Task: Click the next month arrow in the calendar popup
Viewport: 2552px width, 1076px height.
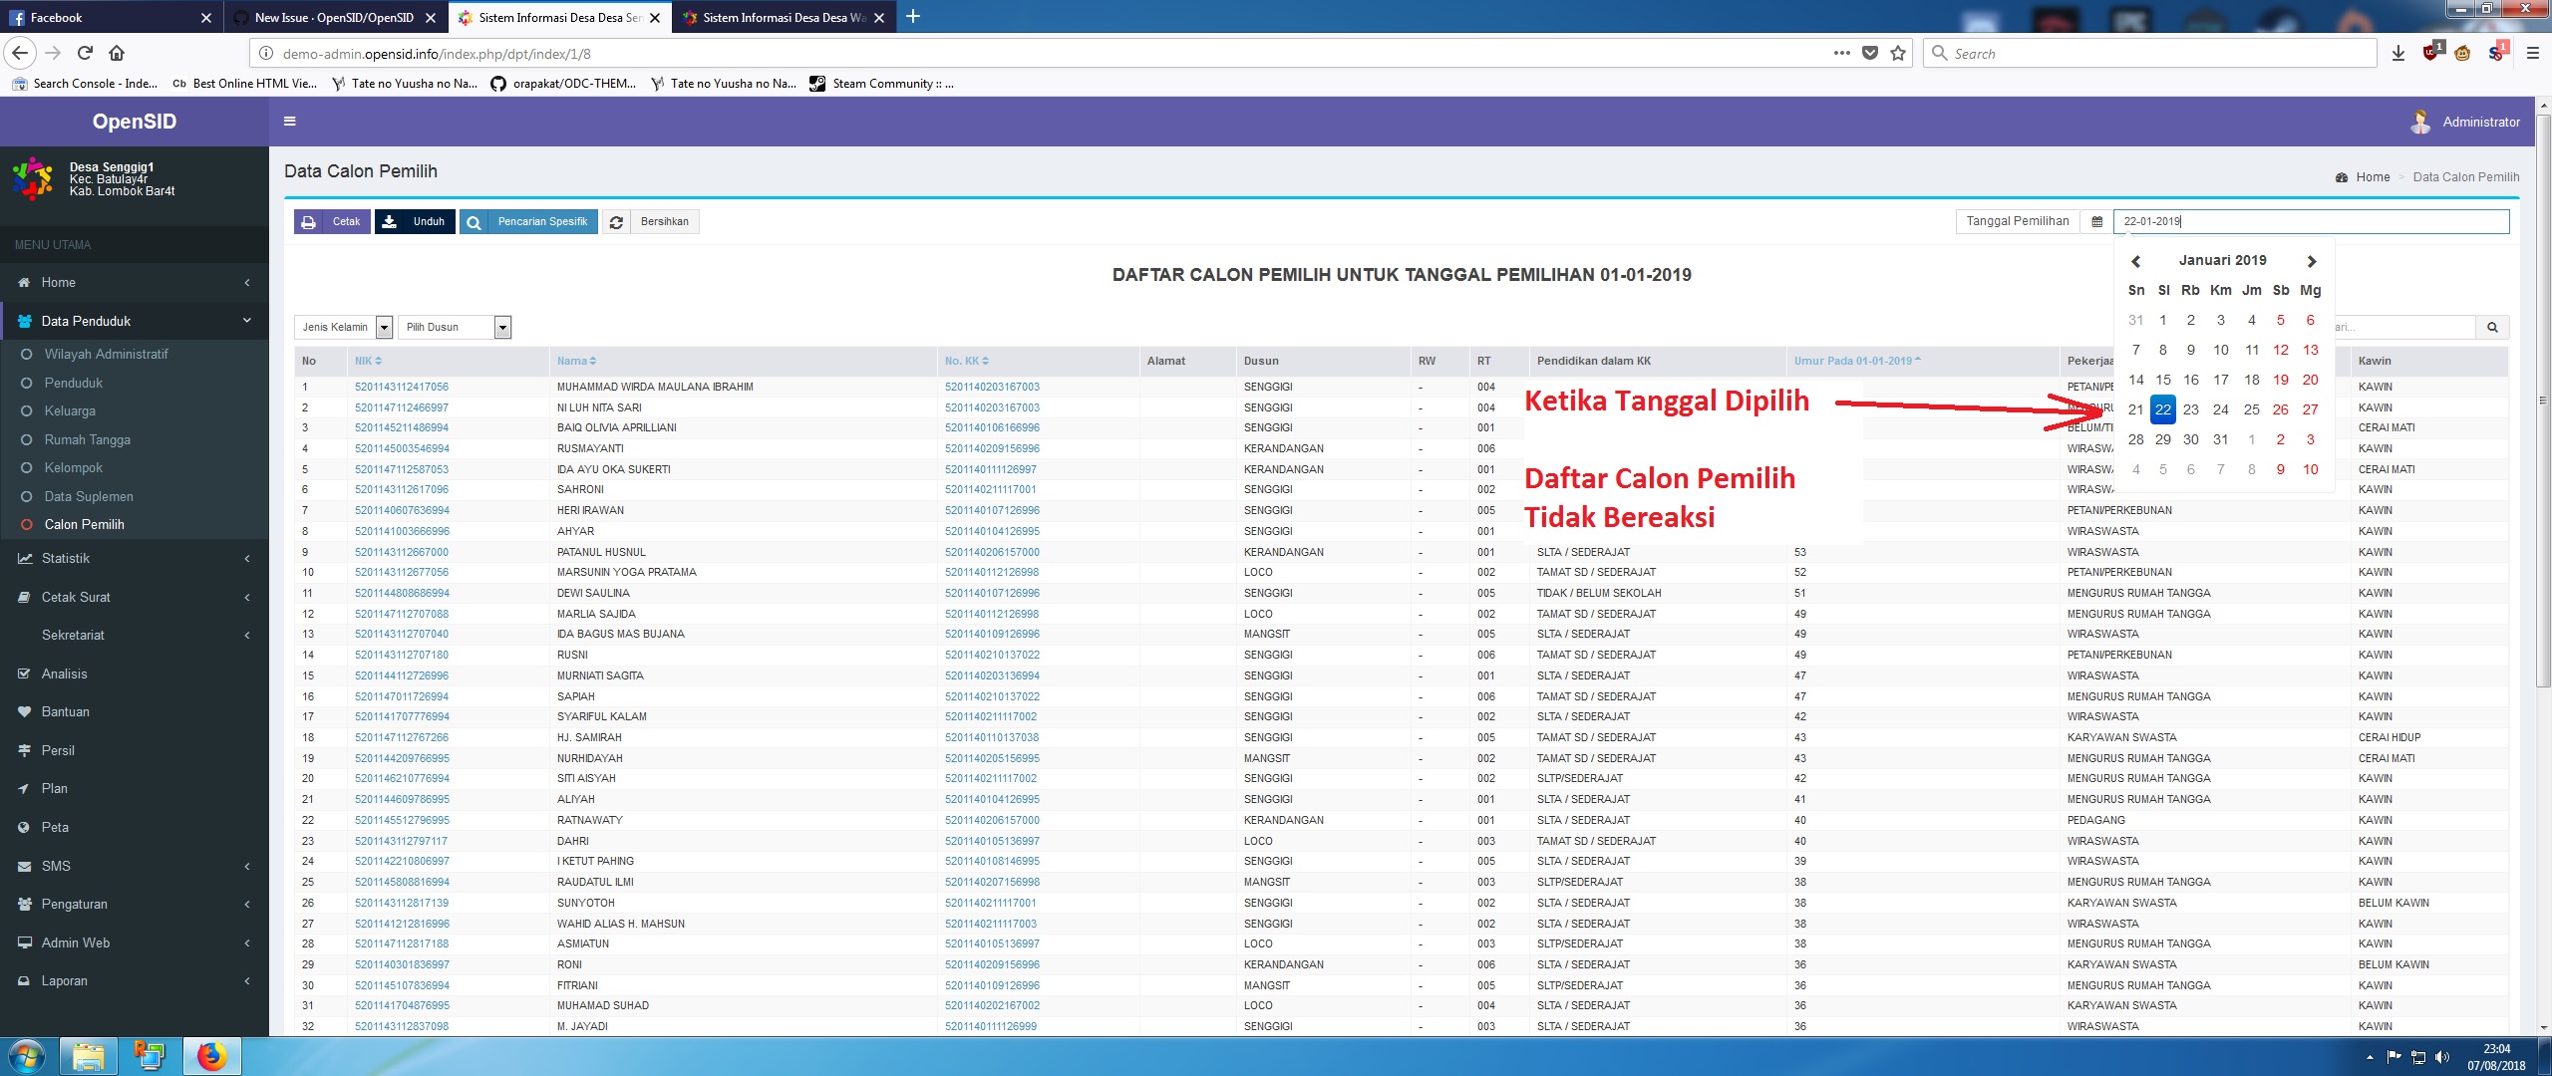Action: point(2311,260)
